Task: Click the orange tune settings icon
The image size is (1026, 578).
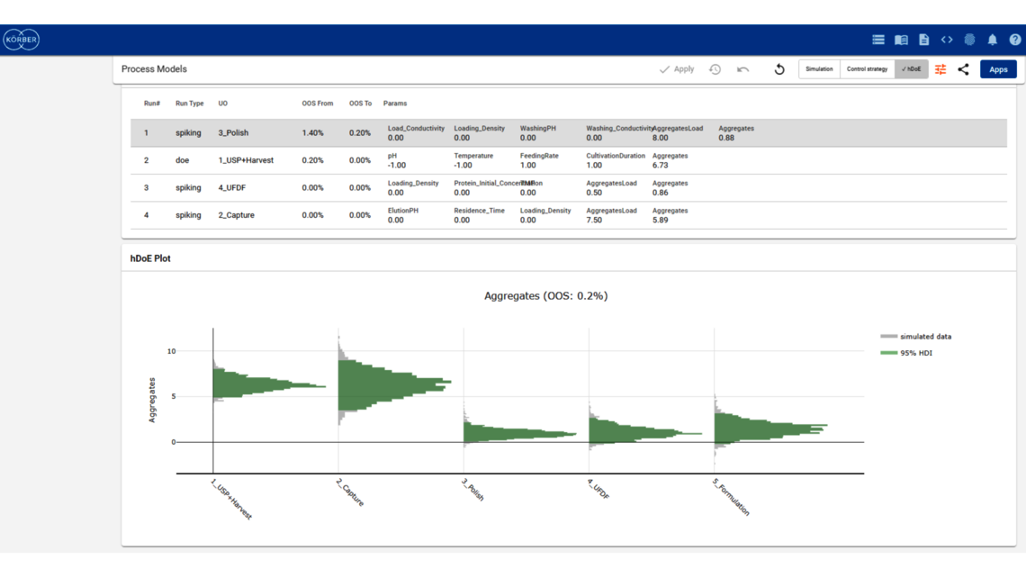Action: tap(940, 69)
